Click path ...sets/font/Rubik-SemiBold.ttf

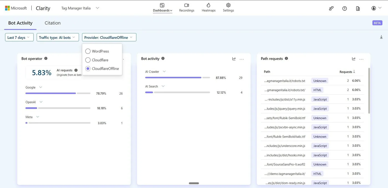point(285,118)
